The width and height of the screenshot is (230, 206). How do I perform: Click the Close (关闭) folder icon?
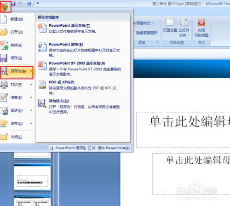click(x=4, y=137)
